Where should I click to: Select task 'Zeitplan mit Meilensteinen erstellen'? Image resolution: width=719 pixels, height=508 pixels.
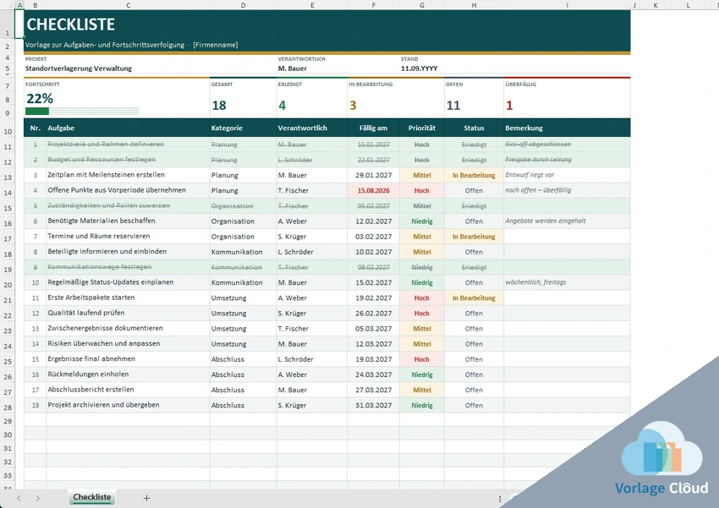pos(106,174)
